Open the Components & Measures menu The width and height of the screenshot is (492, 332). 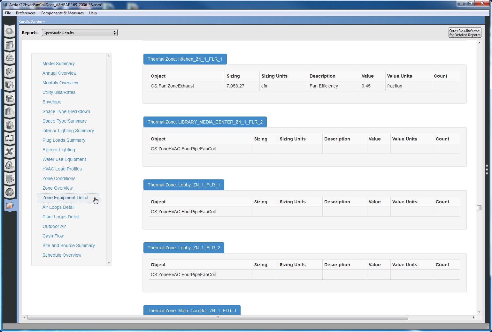pos(62,13)
